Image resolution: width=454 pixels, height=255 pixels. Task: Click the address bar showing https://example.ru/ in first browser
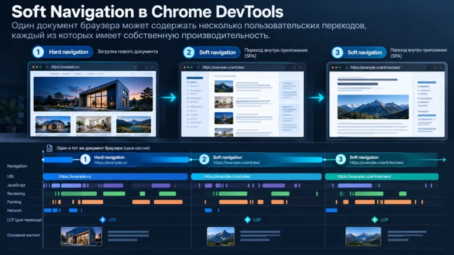click(x=93, y=67)
